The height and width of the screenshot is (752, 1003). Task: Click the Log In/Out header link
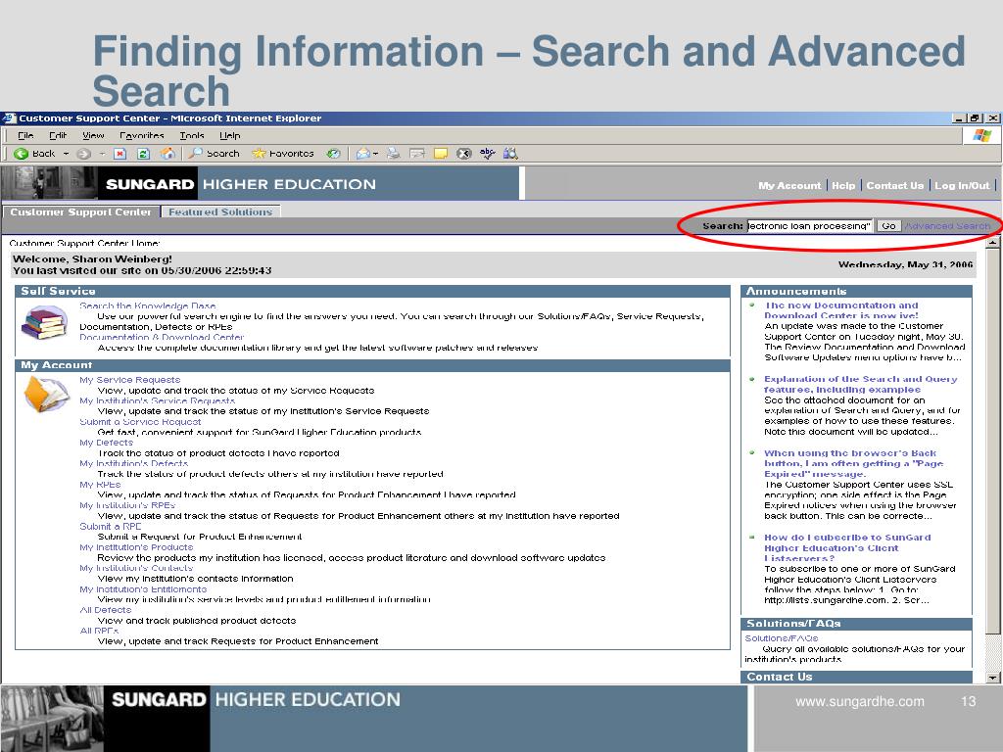tap(962, 185)
